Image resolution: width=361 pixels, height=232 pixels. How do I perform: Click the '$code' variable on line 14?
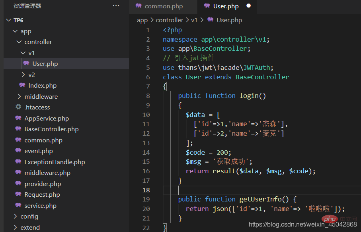tap(195, 152)
